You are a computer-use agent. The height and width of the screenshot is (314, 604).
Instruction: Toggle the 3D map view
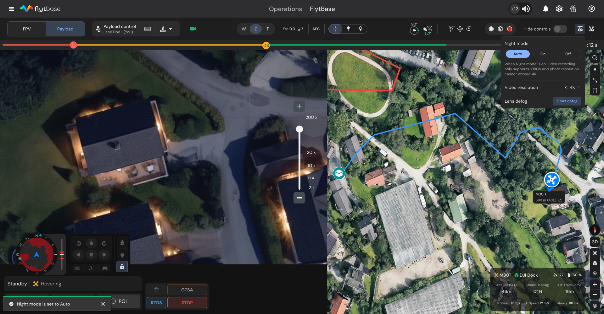pyautogui.click(x=595, y=242)
